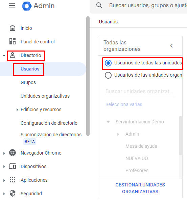The height and width of the screenshot is (200, 187).
Task: Select Usuarios de las unidades organizativas radio
Action: pos(108,75)
